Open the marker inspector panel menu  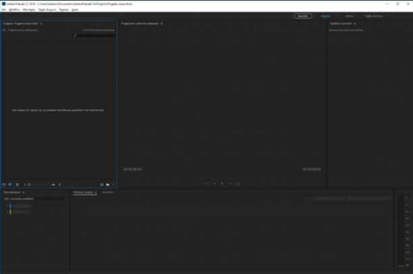[355, 24]
